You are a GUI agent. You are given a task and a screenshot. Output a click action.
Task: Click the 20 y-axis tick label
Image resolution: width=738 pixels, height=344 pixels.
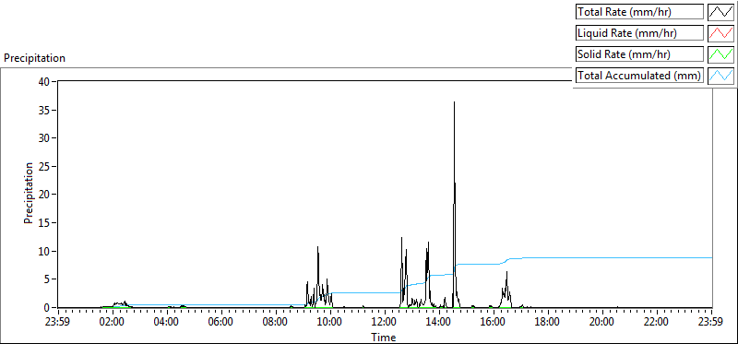click(45, 195)
